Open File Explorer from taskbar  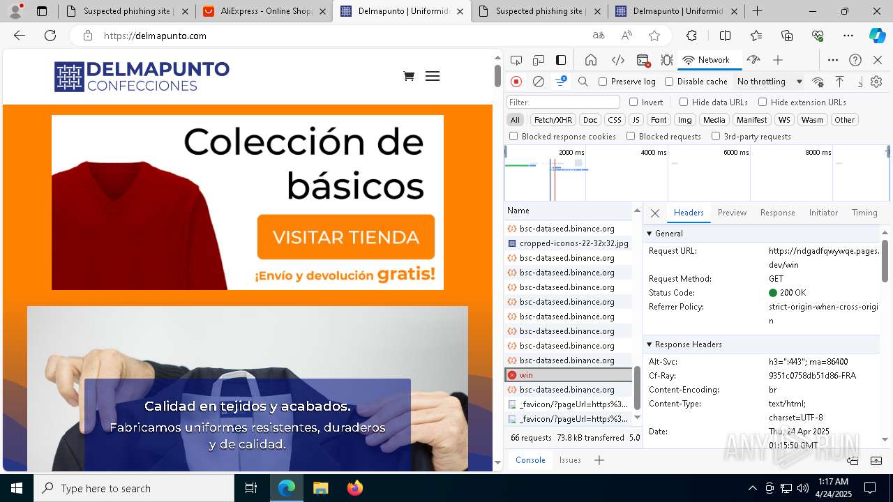pos(320,488)
